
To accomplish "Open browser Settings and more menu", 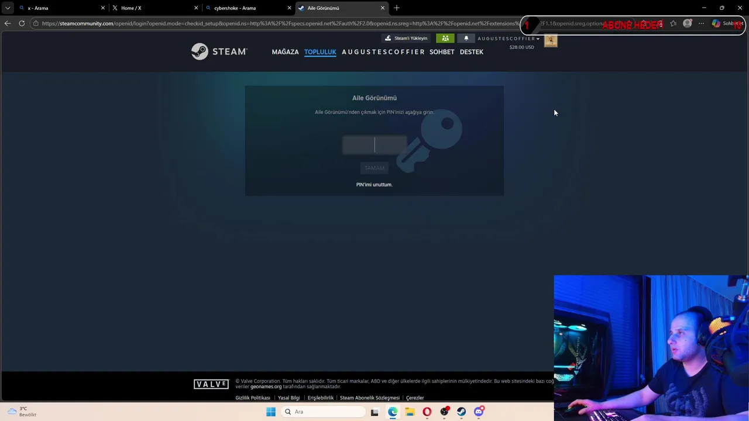I will click(x=701, y=23).
